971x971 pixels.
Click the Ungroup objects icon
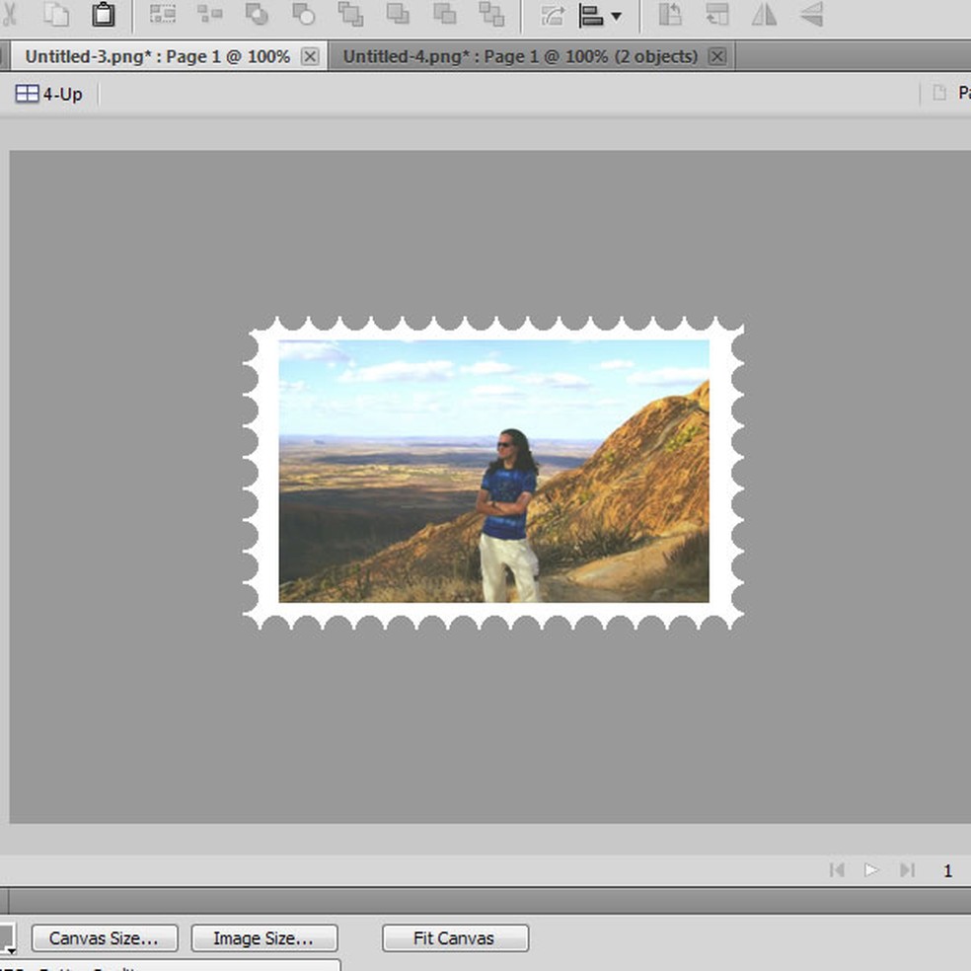[209, 14]
